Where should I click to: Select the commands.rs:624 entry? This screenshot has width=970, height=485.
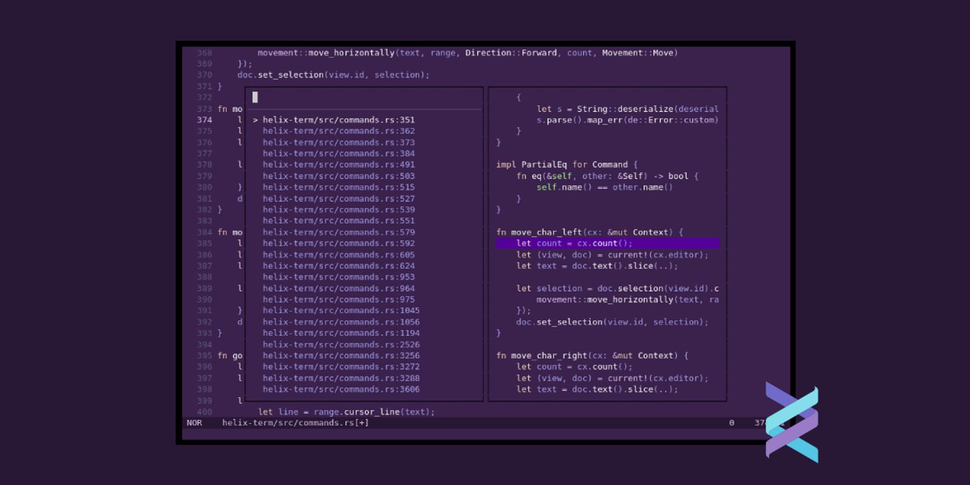[x=339, y=265]
